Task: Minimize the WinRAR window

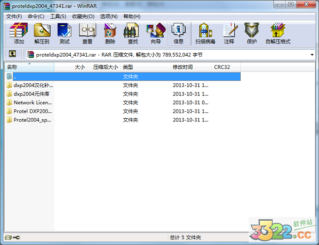Action: pyautogui.click(x=280, y=5)
